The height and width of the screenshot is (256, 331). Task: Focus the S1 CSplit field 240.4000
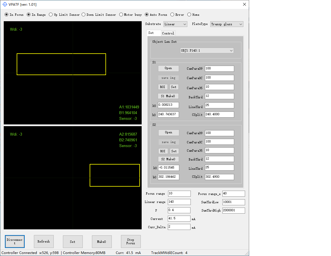click(219, 114)
